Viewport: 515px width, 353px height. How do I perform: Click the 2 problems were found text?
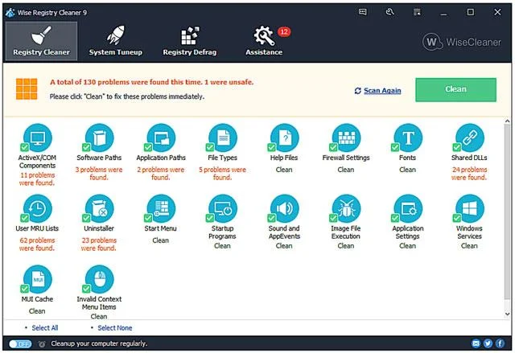(x=161, y=174)
